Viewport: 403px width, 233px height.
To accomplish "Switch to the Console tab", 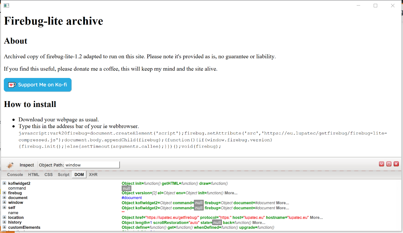I will (15, 175).
